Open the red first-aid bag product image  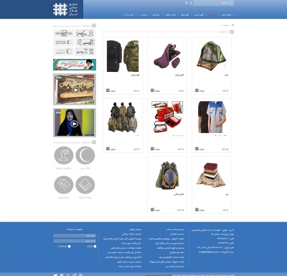(167, 117)
